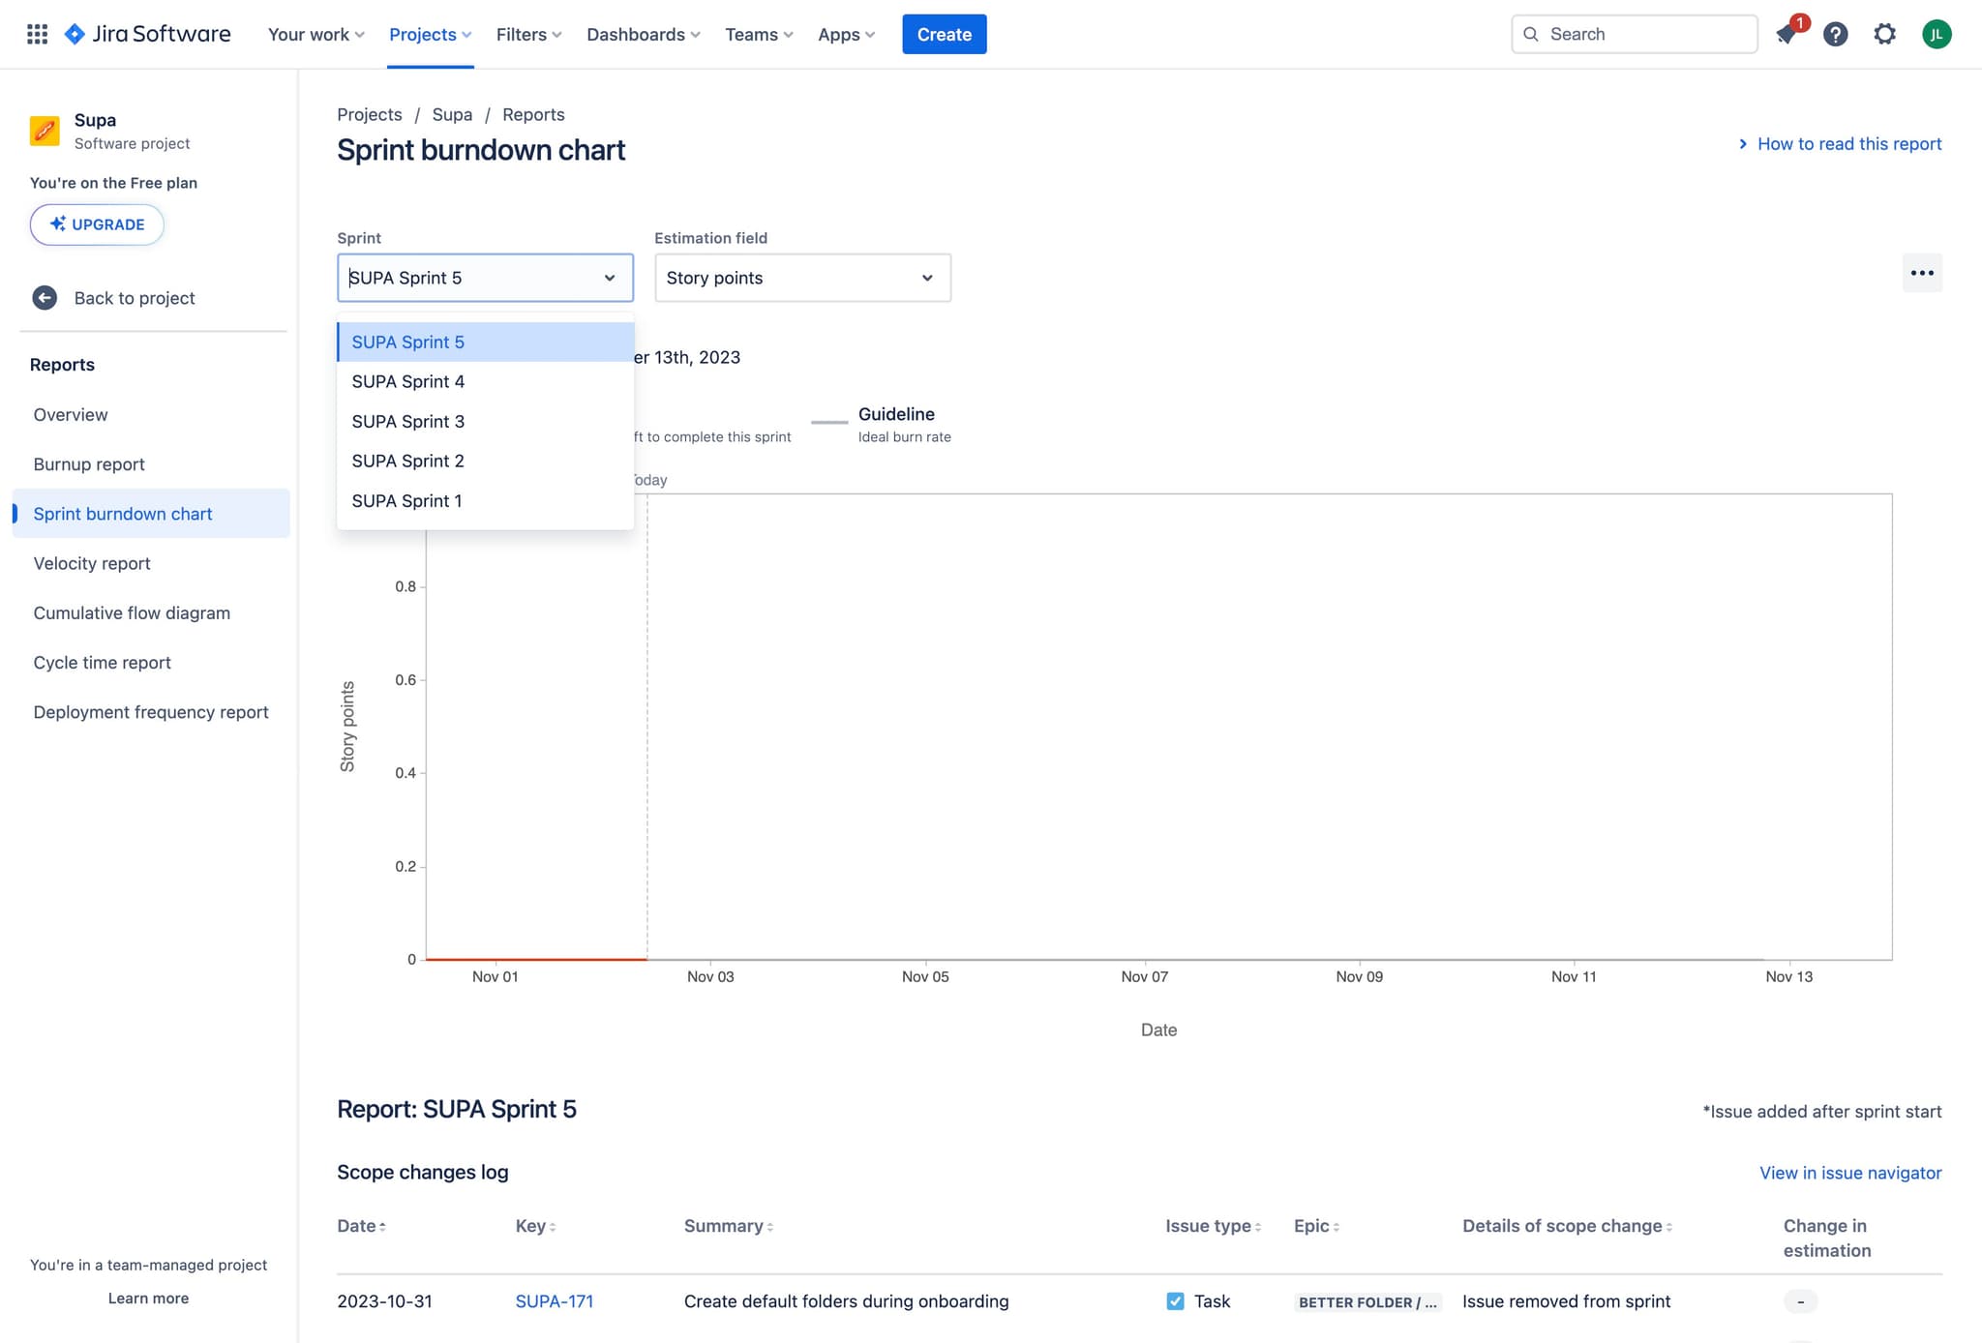Open the help menu icon

point(1835,34)
